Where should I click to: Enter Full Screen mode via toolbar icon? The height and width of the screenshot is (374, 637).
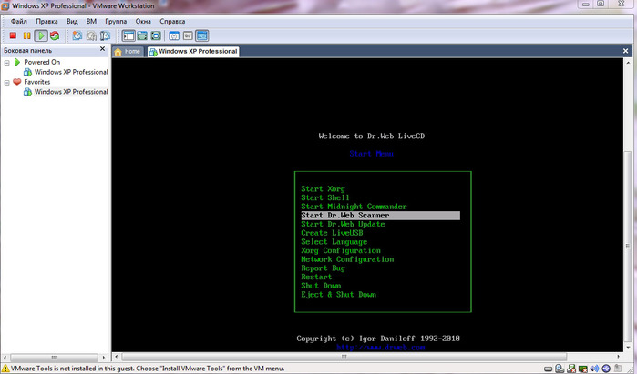pos(156,35)
